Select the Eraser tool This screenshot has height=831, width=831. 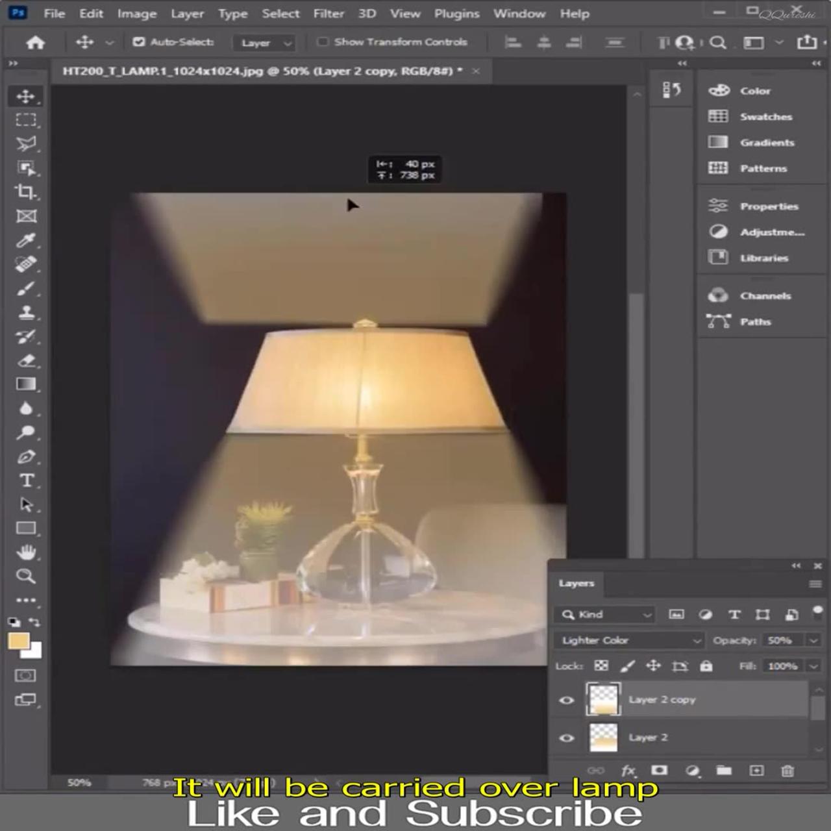[26, 360]
